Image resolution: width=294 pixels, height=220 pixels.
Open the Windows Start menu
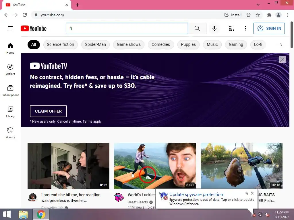click(7, 214)
